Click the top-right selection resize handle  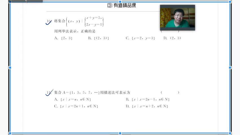[230, 2]
